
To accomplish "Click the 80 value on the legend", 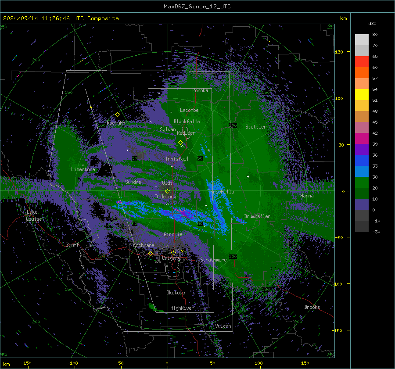I will (375, 35).
